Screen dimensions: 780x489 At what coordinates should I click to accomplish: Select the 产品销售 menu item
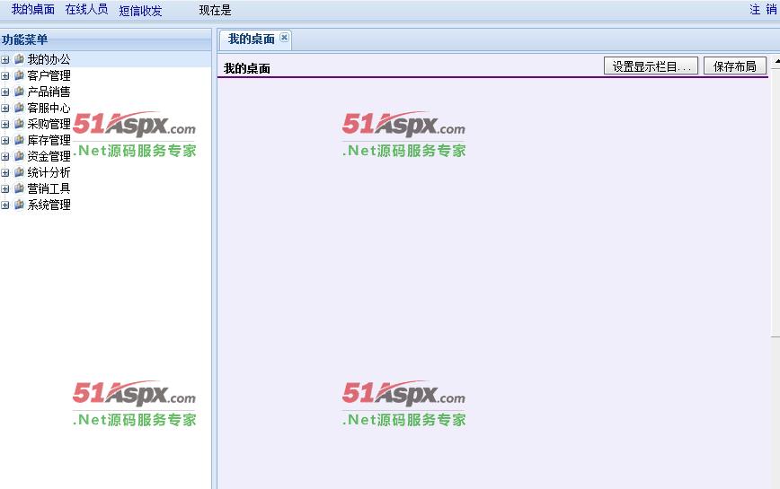tap(49, 92)
